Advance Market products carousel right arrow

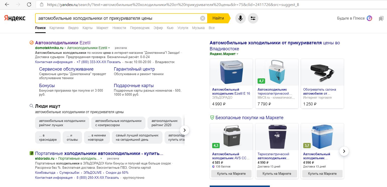click(344, 151)
